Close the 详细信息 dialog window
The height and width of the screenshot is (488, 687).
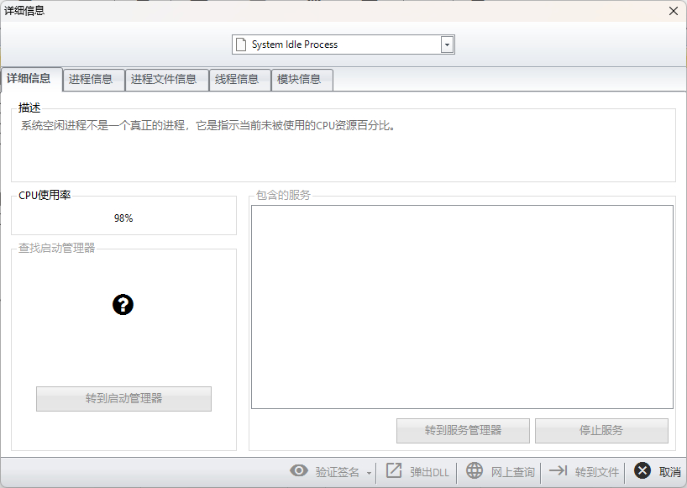point(674,11)
